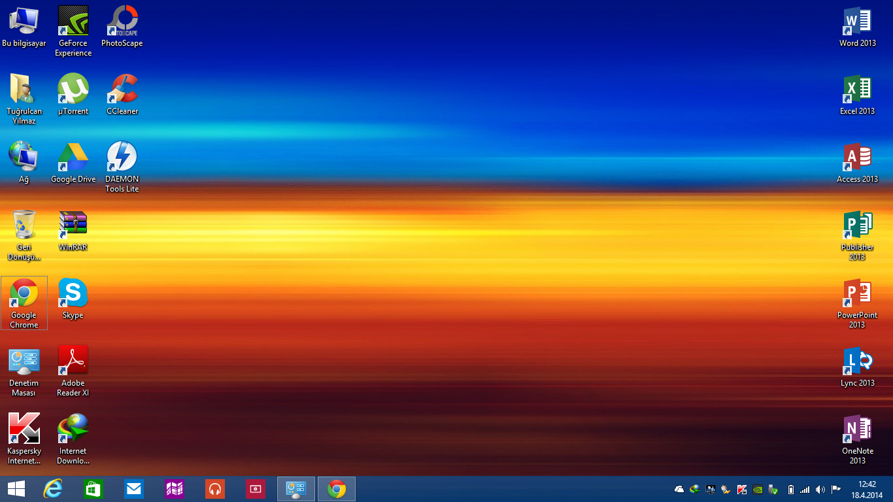Select the Geri Dönüşüm recycle bin
The width and height of the screenshot is (893, 502).
[24, 235]
